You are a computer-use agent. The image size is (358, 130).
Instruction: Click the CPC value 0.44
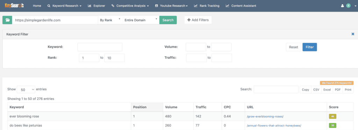(x=227, y=116)
